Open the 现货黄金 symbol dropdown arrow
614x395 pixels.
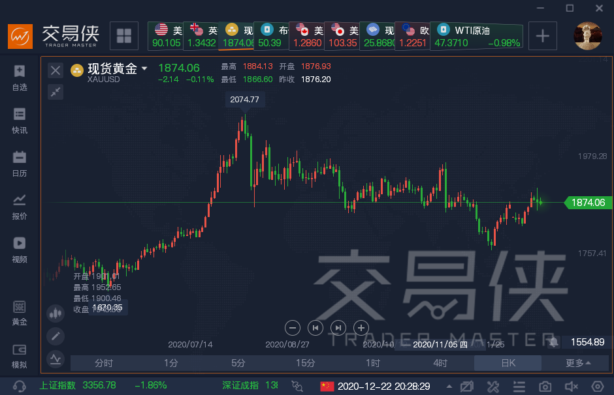(x=144, y=68)
